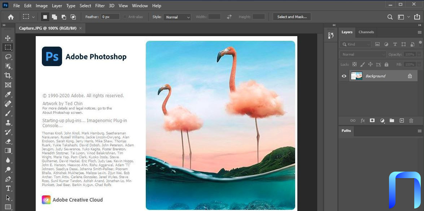Expand the left toolbox to two columns
The width and height of the screenshot is (424, 211).
(x=4, y=25)
